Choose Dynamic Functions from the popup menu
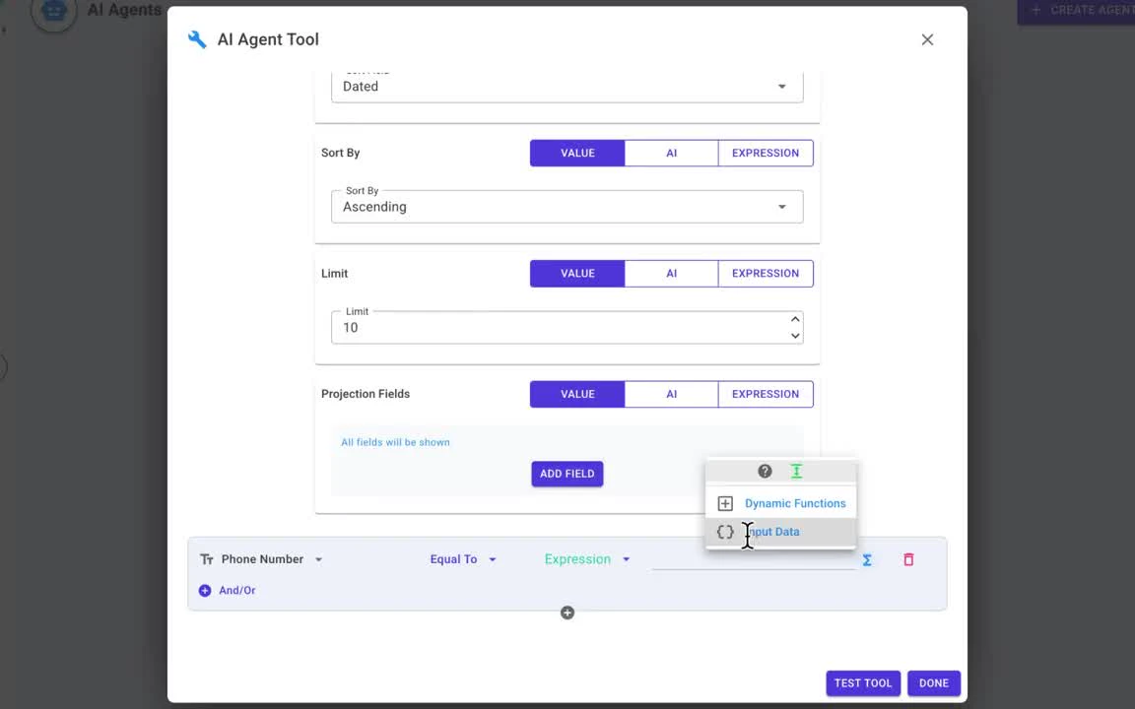Viewport: 1135px width, 709px height. (x=780, y=503)
